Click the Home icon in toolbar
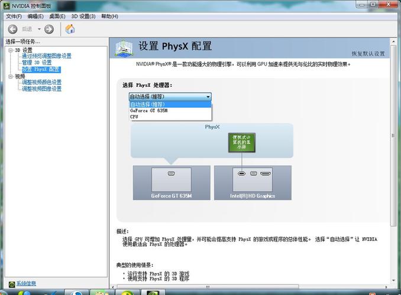 pos(70,29)
